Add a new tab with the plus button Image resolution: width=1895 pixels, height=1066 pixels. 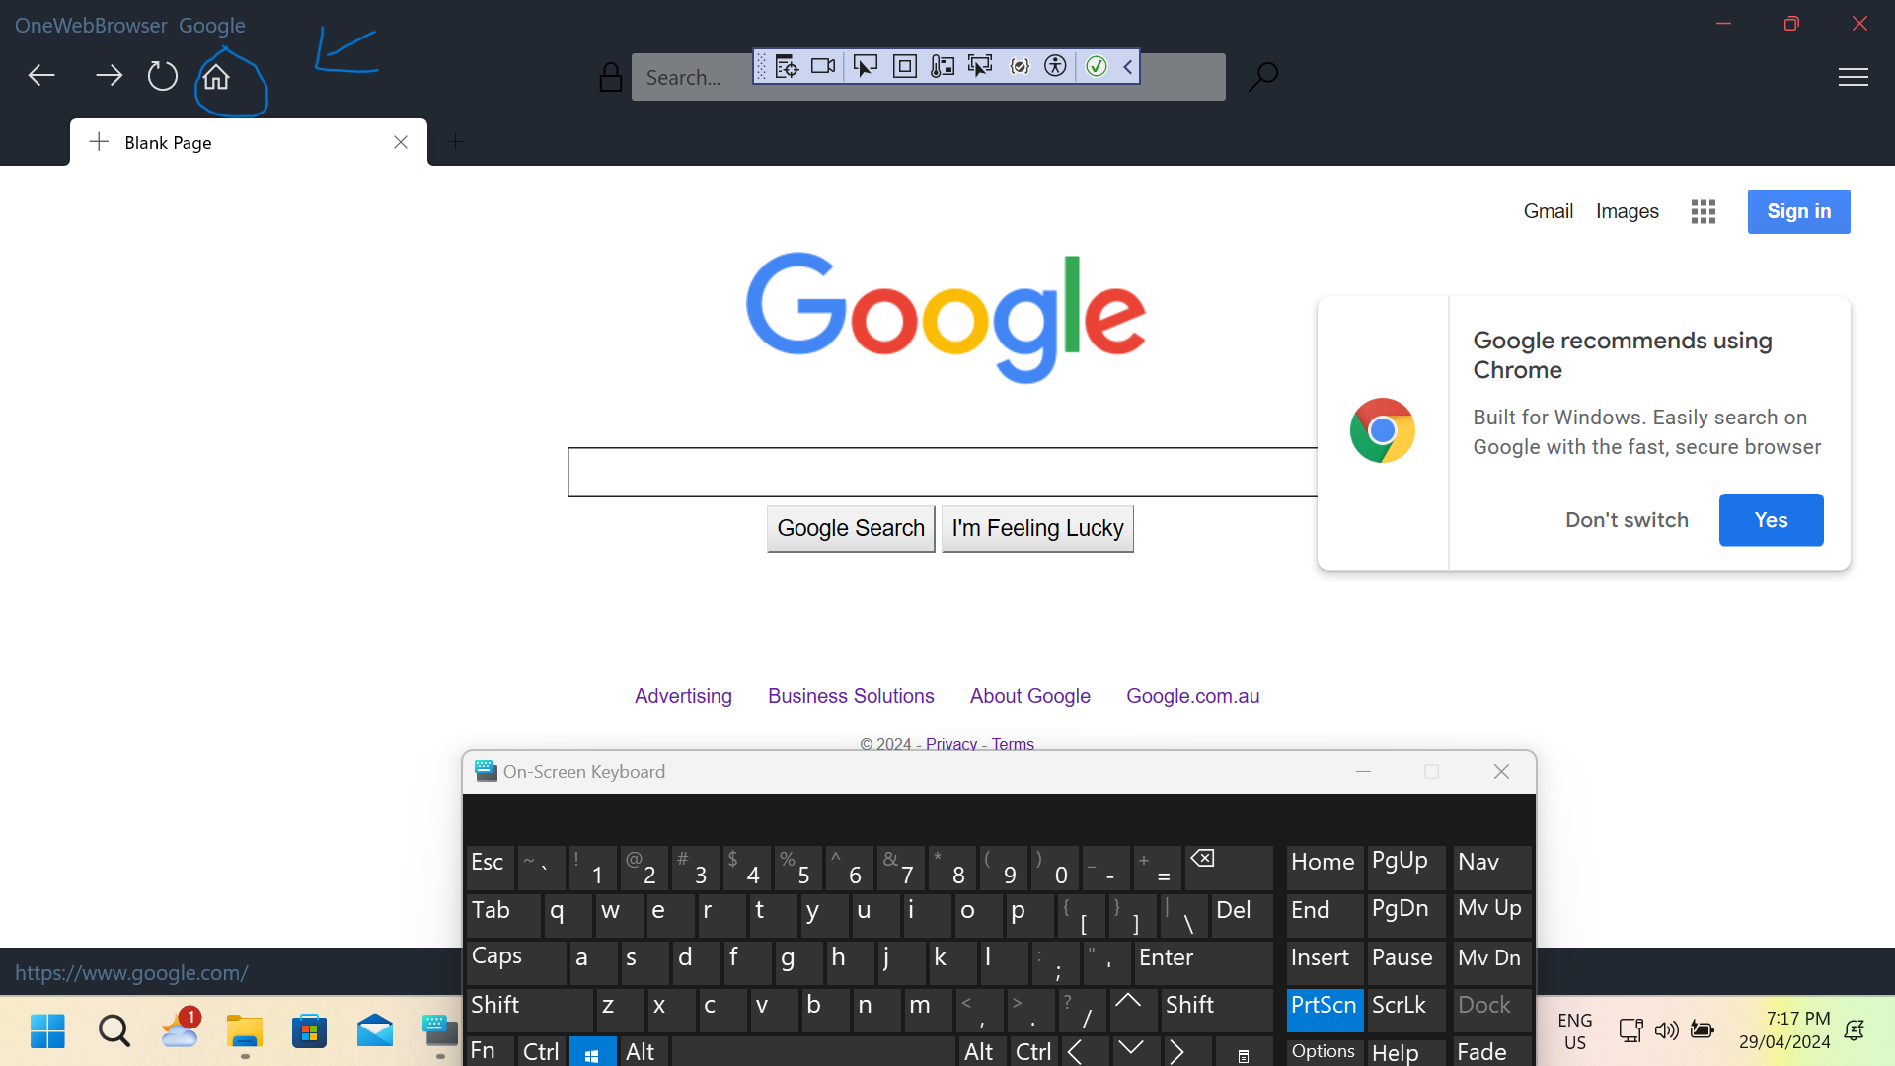tap(455, 142)
